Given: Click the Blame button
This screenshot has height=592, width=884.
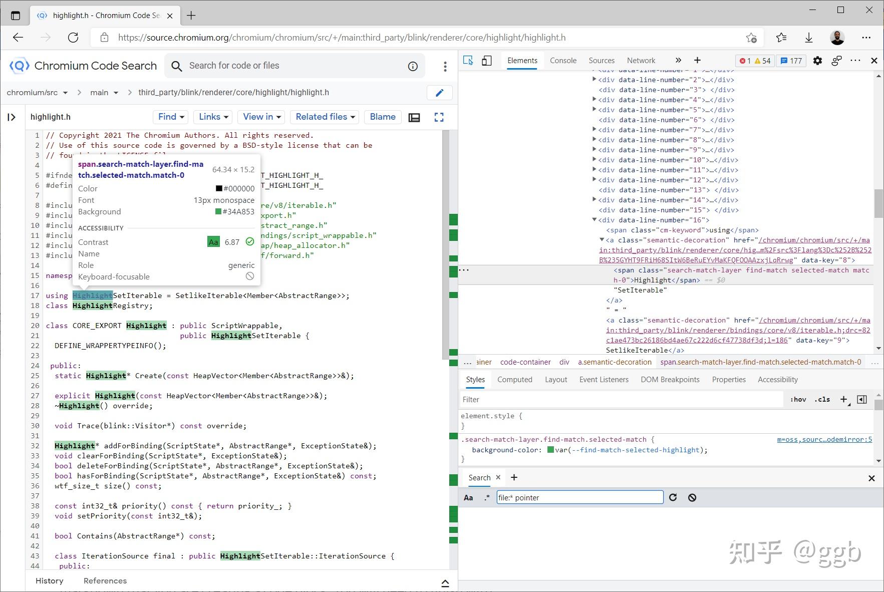Looking at the screenshot, I should [x=382, y=117].
